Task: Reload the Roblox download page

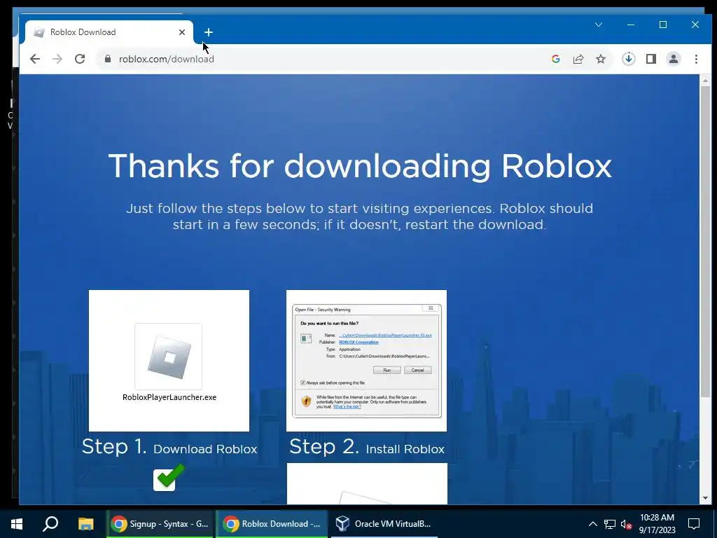Action: pyautogui.click(x=80, y=59)
